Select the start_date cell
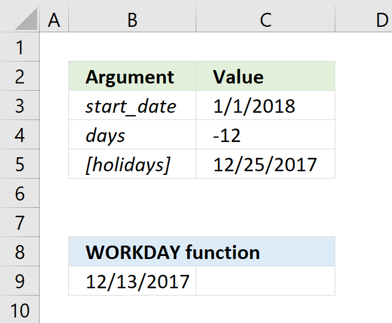The image size is (392, 323). (132, 105)
